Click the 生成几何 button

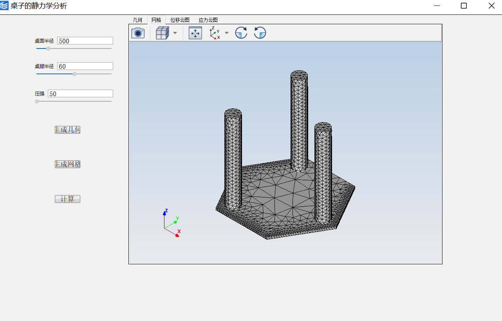(67, 130)
